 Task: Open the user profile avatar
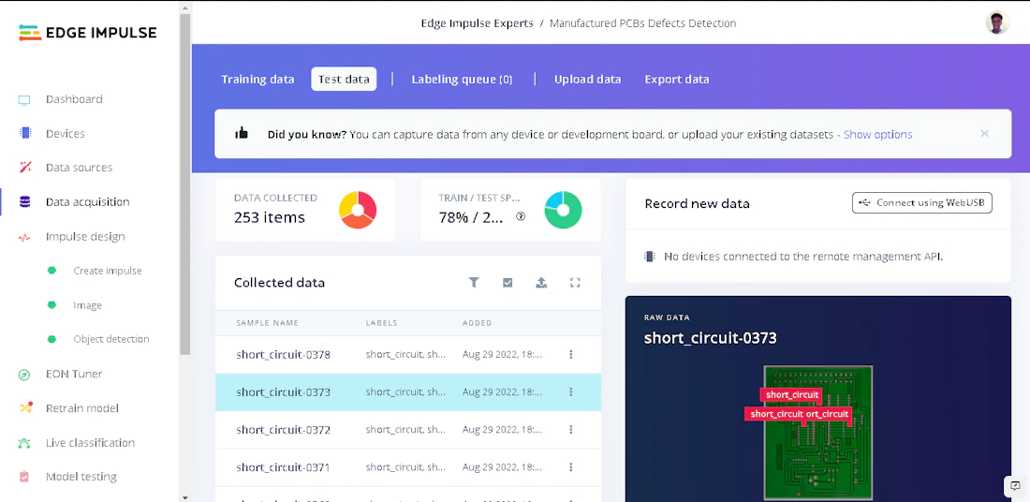[x=997, y=23]
